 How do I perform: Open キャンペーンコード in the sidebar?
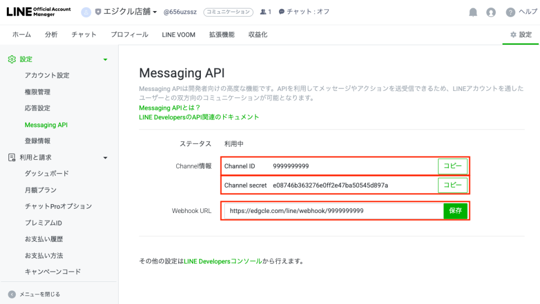pyautogui.click(x=53, y=272)
